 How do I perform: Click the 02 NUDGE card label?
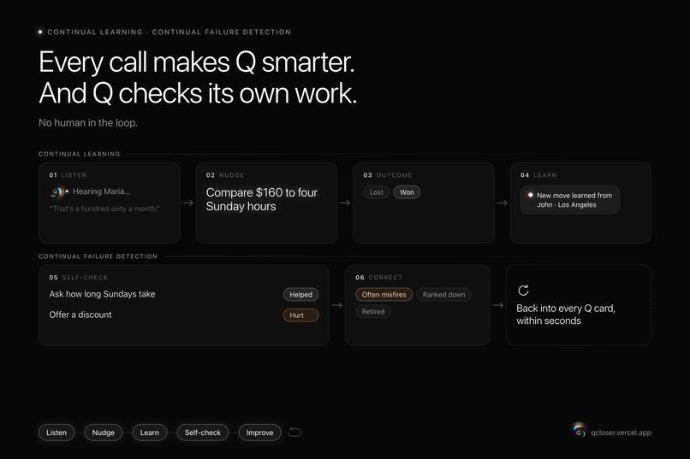coord(225,175)
